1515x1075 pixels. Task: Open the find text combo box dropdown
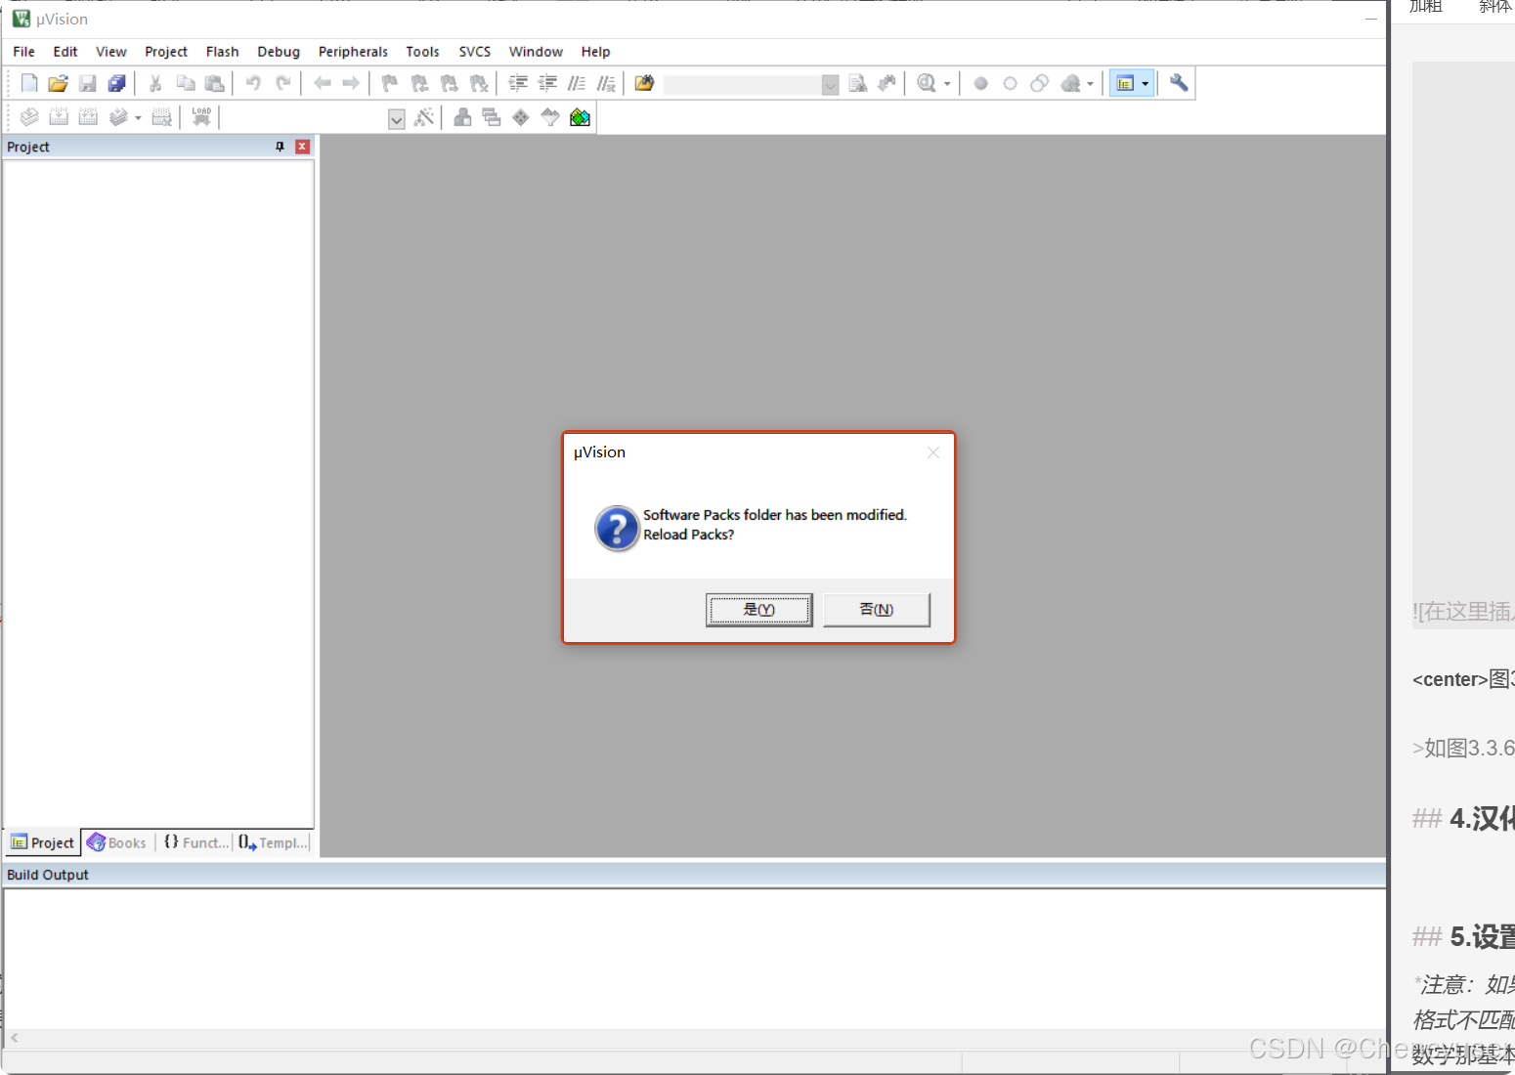(x=830, y=85)
